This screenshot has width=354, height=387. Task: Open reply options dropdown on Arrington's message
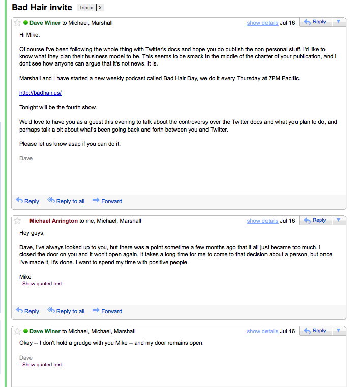tap(339, 220)
